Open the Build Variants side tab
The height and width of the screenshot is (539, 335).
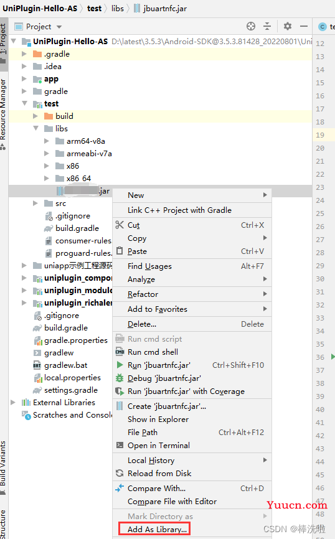(x=3, y=463)
